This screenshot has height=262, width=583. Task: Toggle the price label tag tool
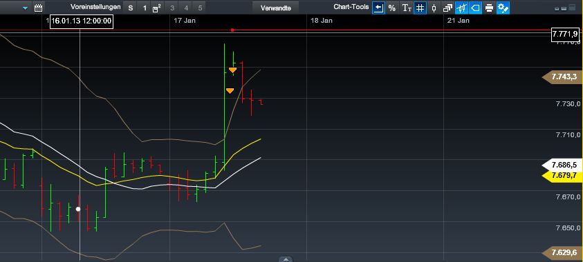coord(475,8)
